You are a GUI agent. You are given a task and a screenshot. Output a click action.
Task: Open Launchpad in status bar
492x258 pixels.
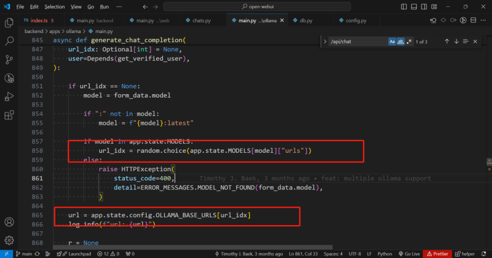click(74, 254)
